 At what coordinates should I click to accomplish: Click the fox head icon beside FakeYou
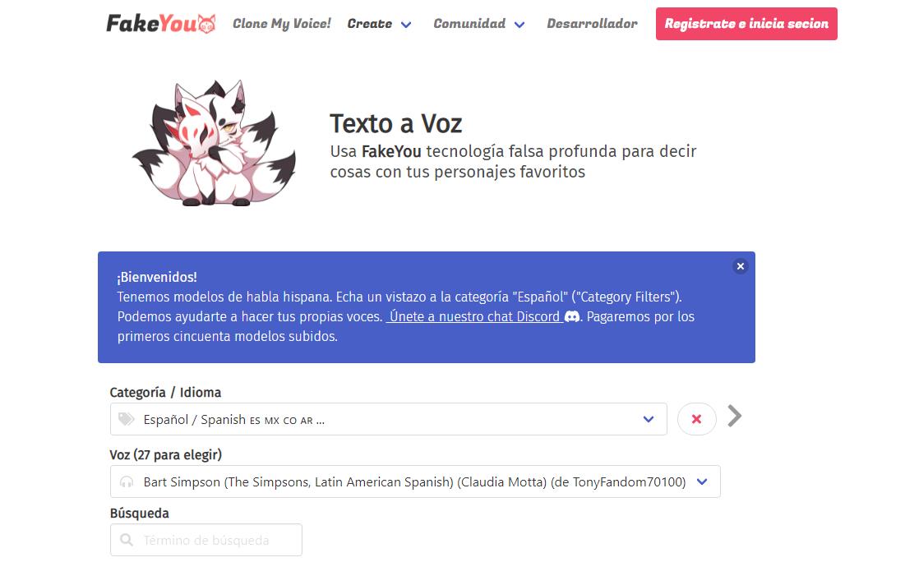point(206,24)
